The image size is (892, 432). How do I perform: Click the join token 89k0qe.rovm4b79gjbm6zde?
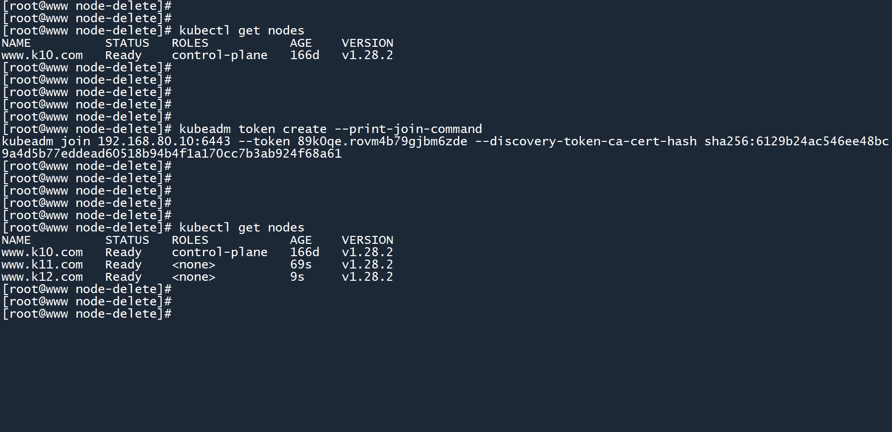click(382, 141)
